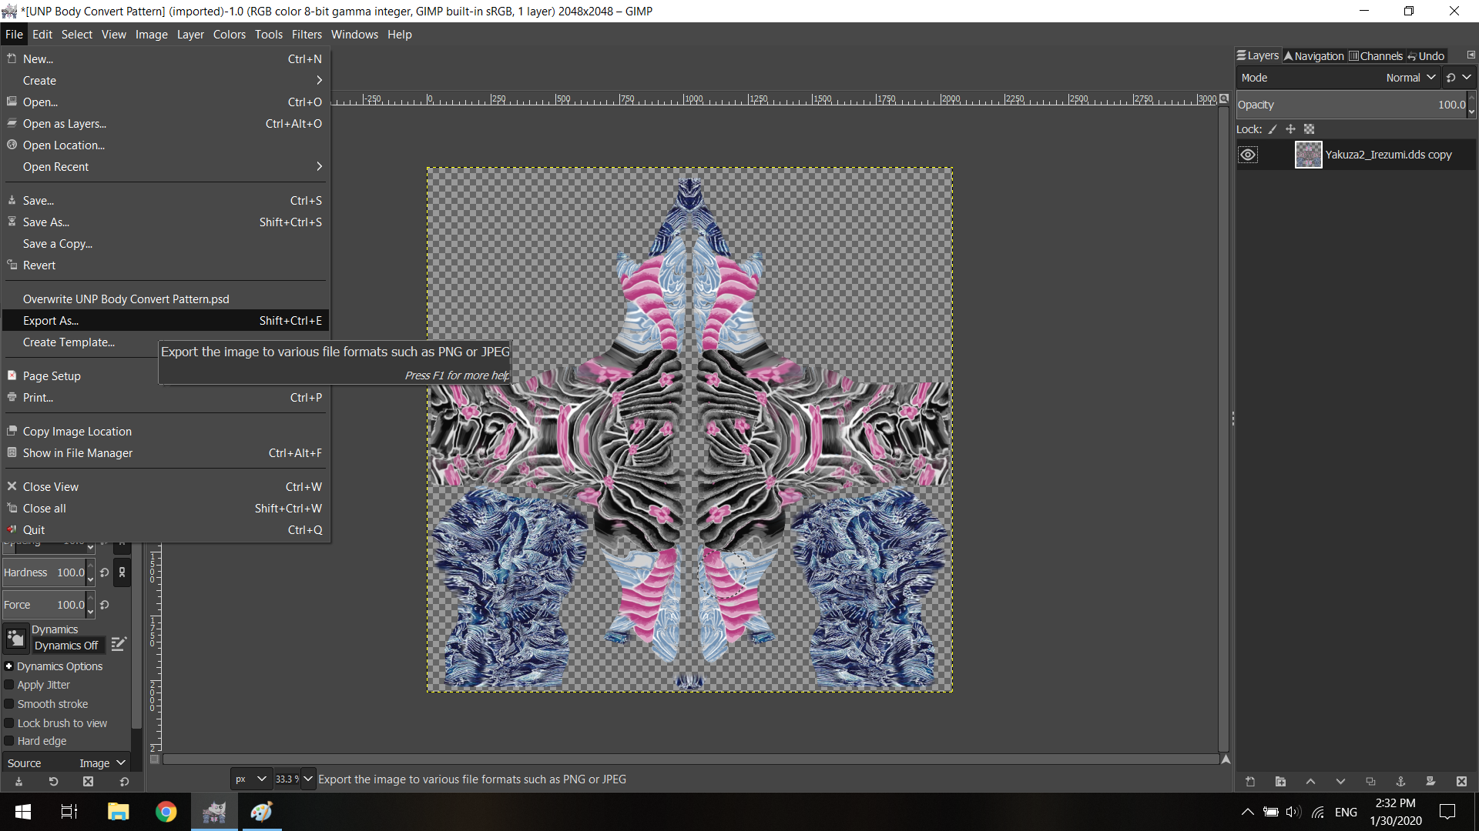Open the px units dropdown
1479x831 pixels.
coord(251,779)
